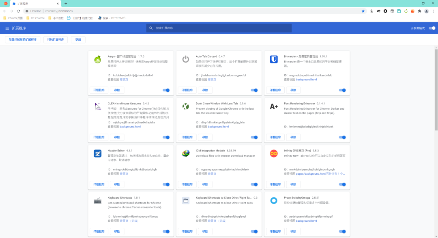Click the IDM Integration Module globe icon

pyautogui.click(x=186, y=154)
